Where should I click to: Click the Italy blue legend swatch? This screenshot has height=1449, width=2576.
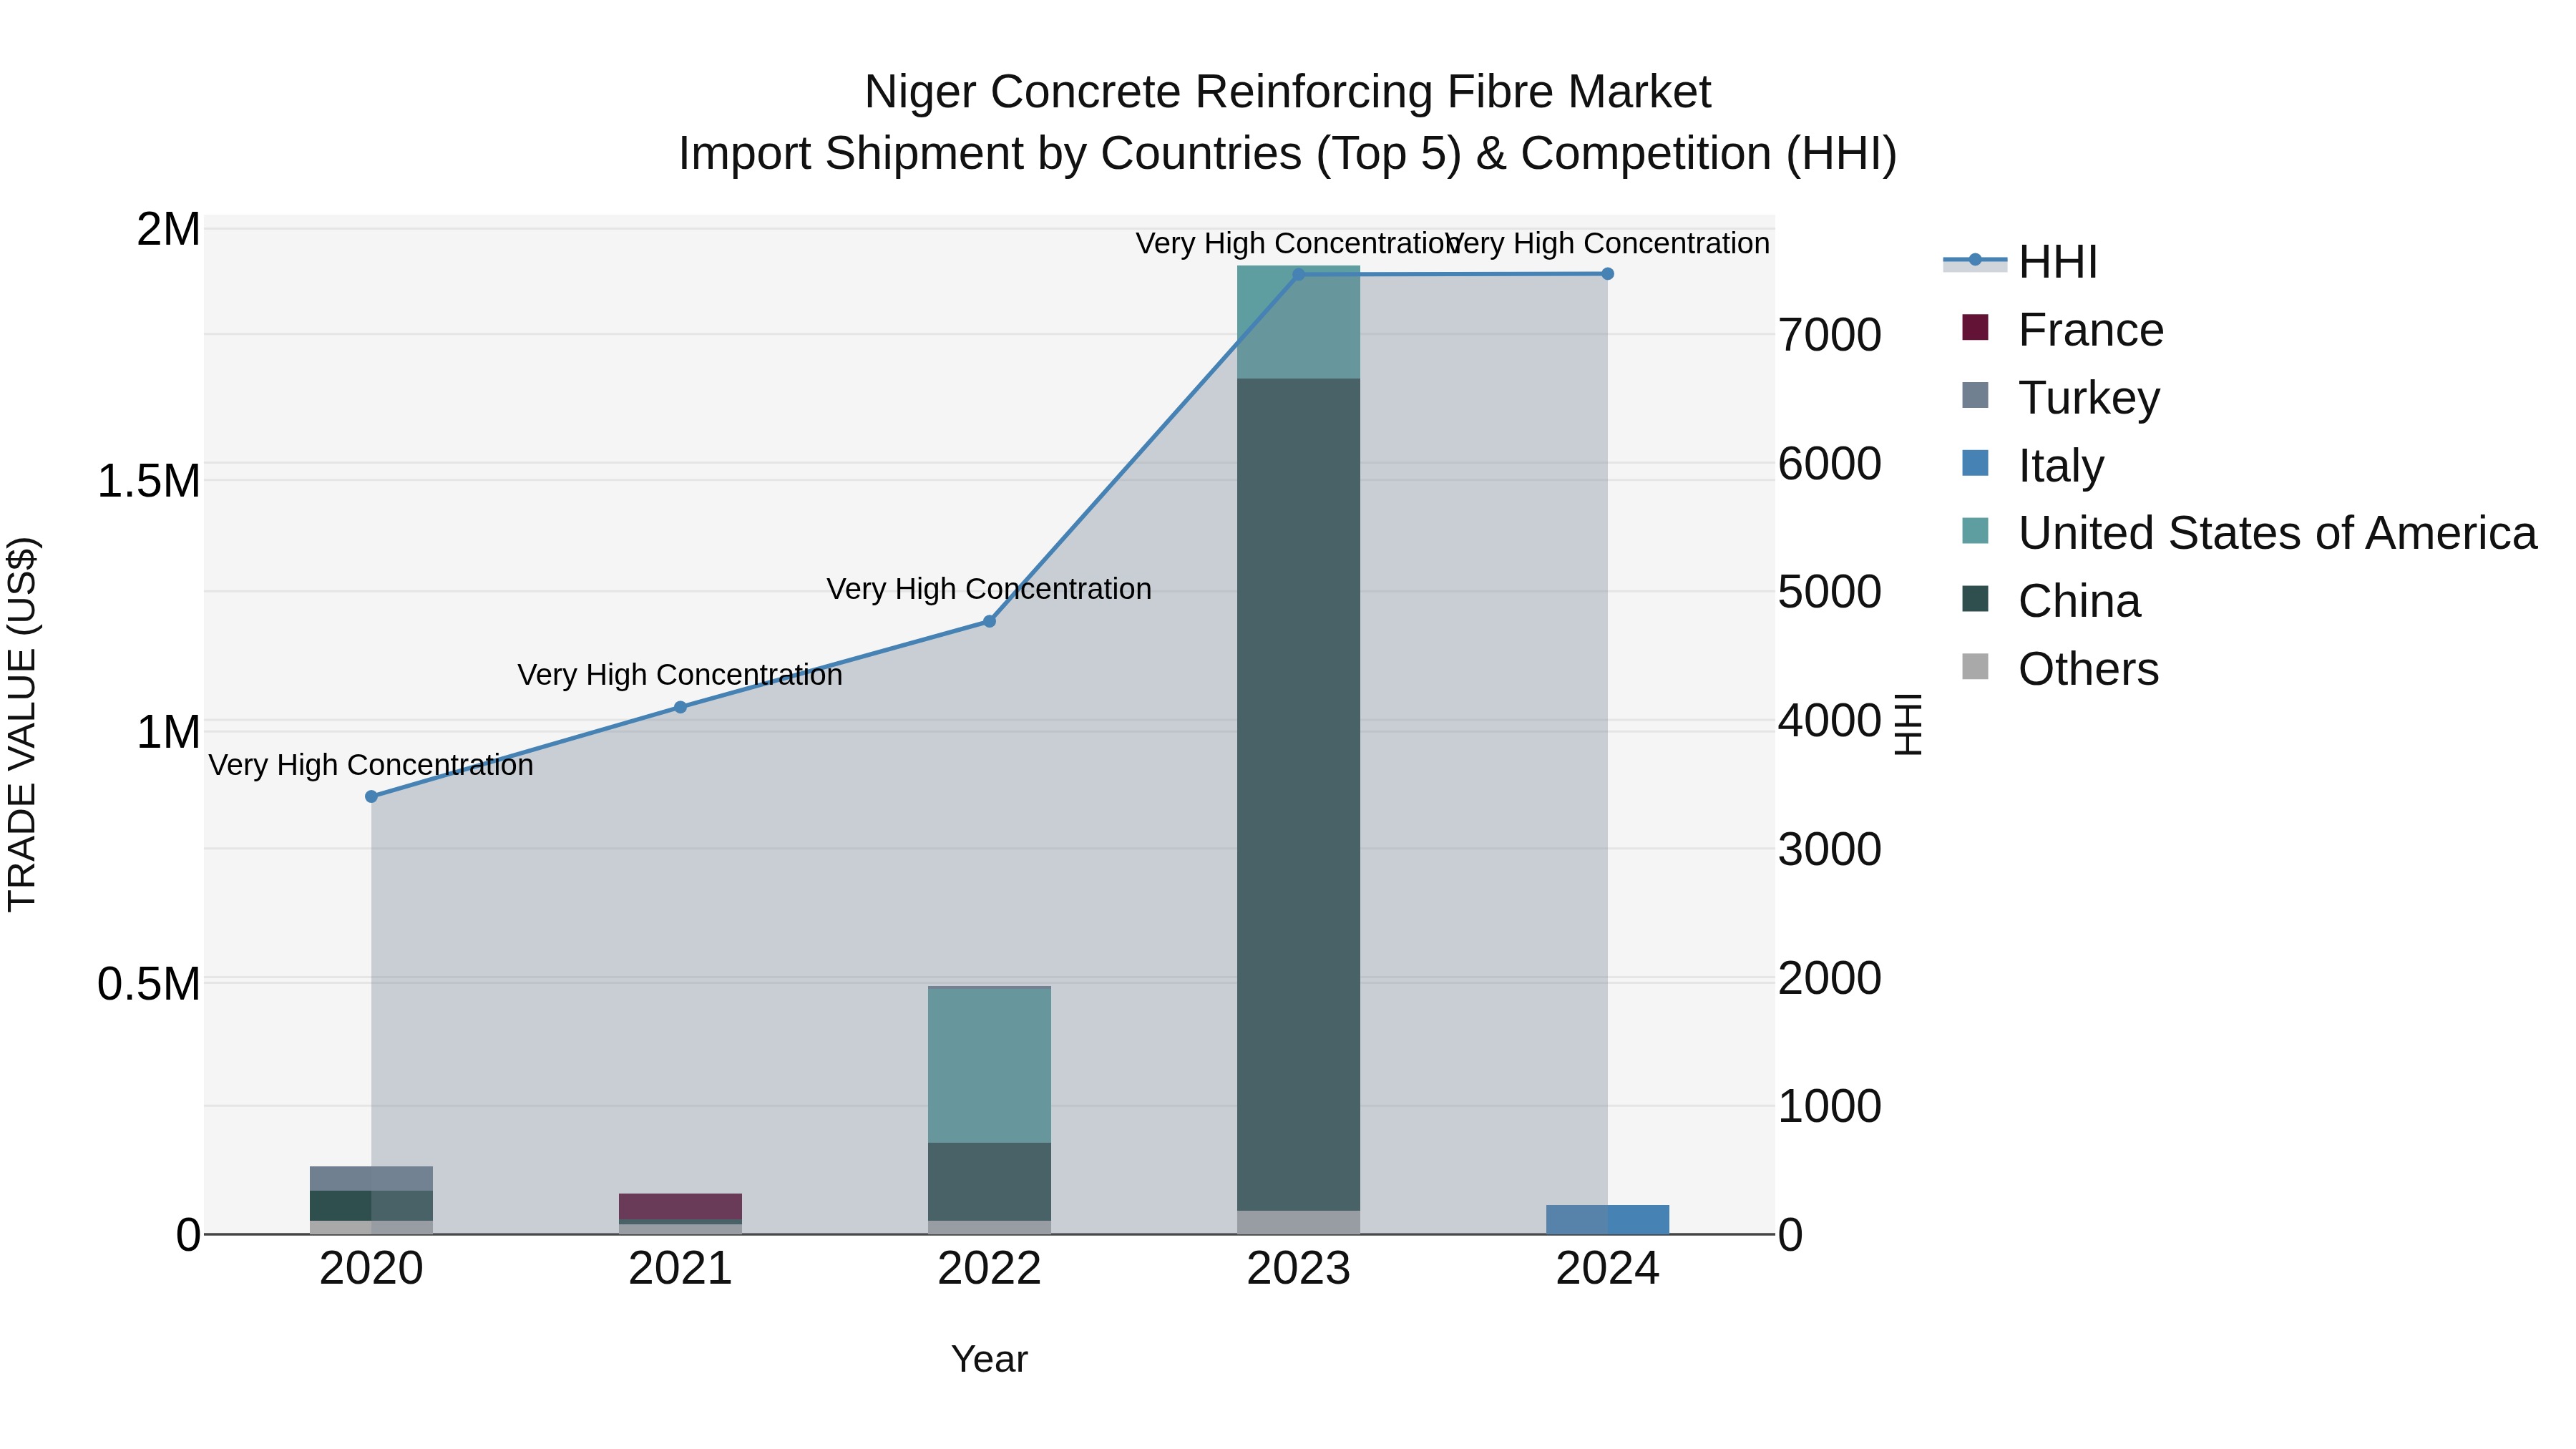pos(1975,463)
